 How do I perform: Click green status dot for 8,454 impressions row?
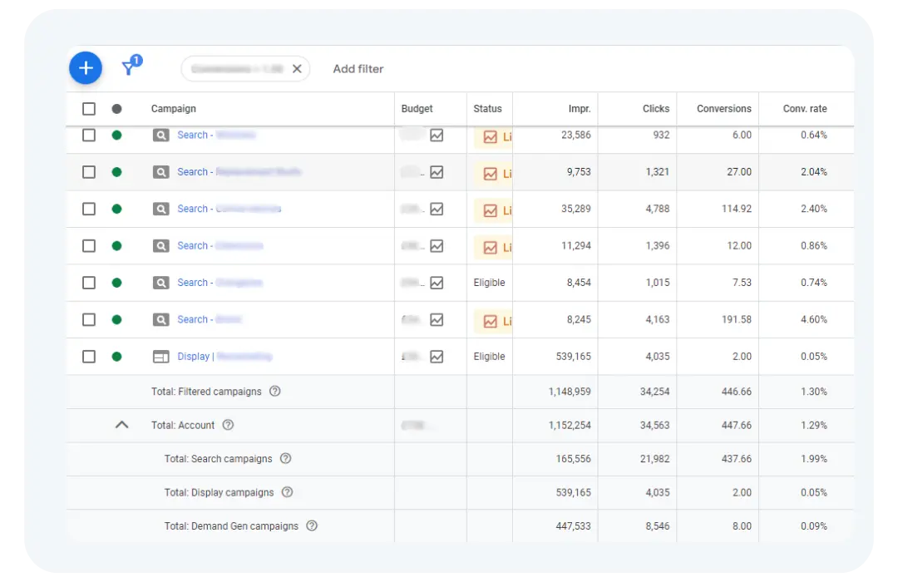pos(117,283)
